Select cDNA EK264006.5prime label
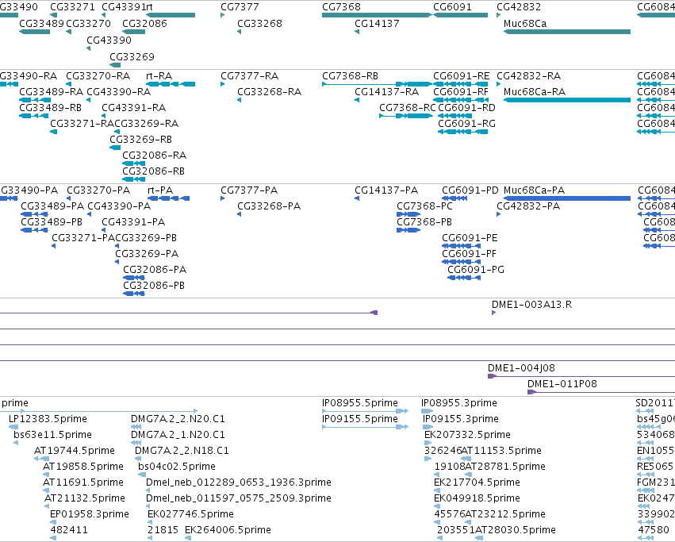This screenshot has height=542, width=675. point(228,530)
